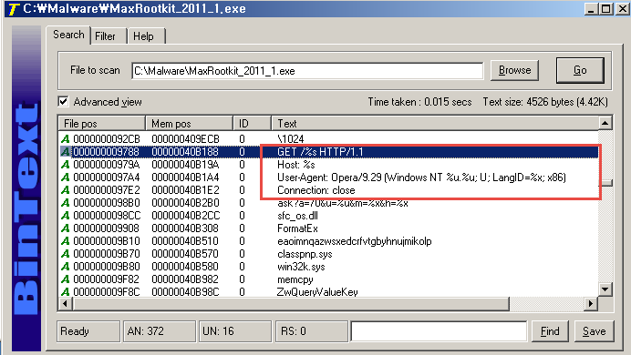The image size is (631, 355).
Task: Select the 'Host: %s' text entry
Action: pos(296,165)
